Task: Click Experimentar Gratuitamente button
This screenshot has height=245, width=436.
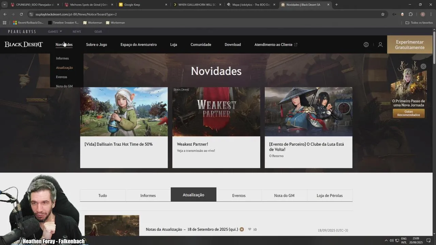Action: pyautogui.click(x=410, y=45)
